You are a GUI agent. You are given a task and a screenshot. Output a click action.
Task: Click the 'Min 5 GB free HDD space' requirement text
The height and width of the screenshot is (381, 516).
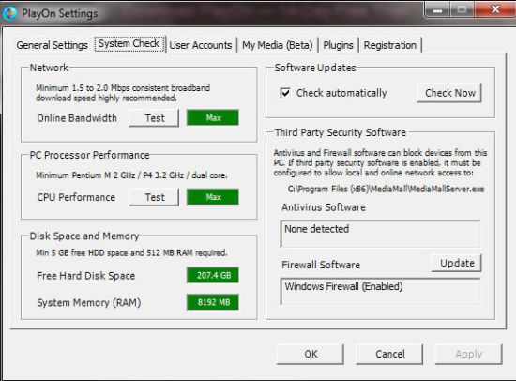click(x=131, y=252)
